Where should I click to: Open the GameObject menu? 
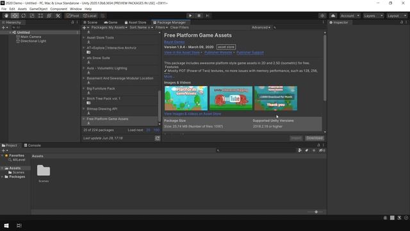(38, 9)
